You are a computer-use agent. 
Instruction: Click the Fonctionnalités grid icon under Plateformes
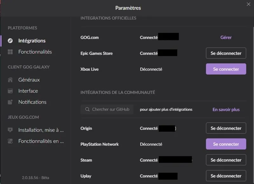pos(10,52)
